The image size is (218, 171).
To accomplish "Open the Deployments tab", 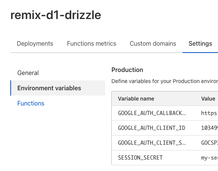I will tap(35, 44).
